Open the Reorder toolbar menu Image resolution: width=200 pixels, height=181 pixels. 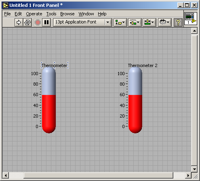[x=164, y=22]
